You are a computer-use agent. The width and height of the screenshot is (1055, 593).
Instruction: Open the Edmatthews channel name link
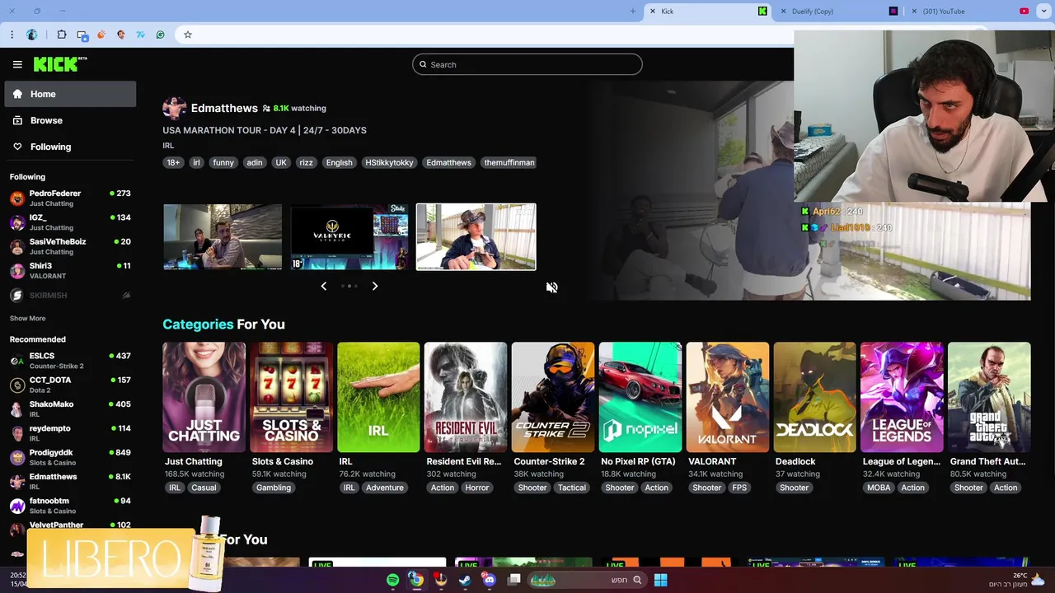coord(224,108)
